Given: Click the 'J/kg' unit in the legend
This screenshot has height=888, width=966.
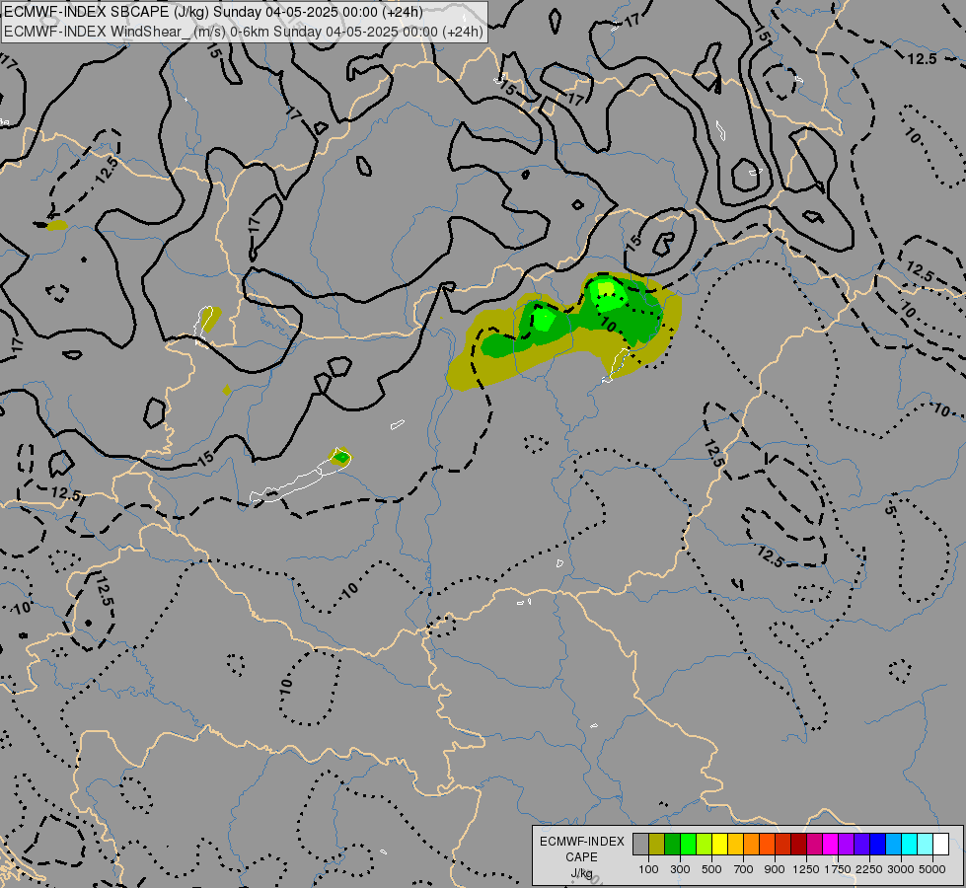Looking at the screenshot, I should coord(581,874).
